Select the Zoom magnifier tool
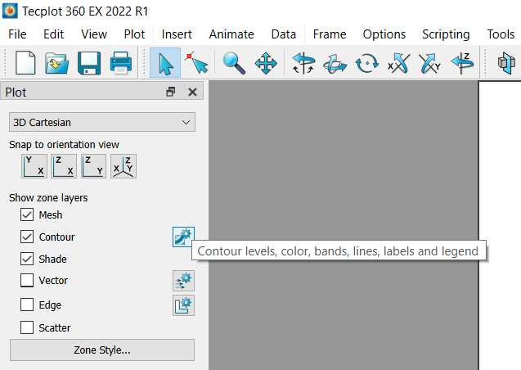Screen dimensions: 521x370 (x=234, y=62)
